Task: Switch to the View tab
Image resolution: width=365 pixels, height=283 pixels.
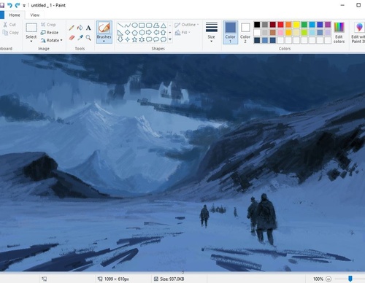Action: [x=35, y=15]
